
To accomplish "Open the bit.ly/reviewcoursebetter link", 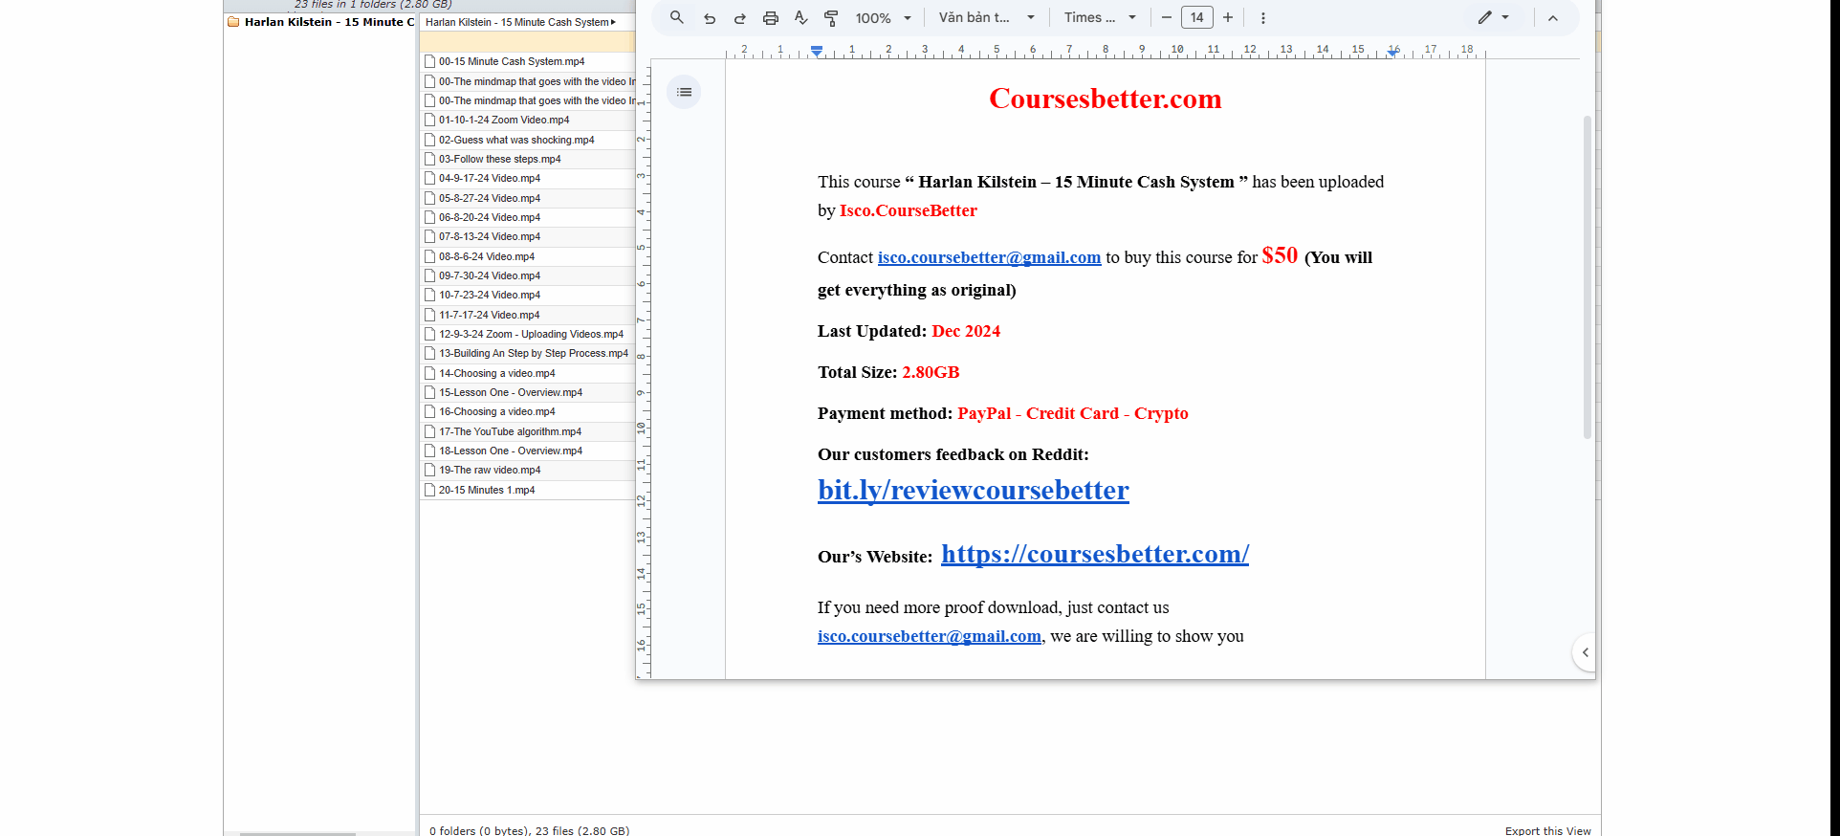I will [x=973, y=491].
